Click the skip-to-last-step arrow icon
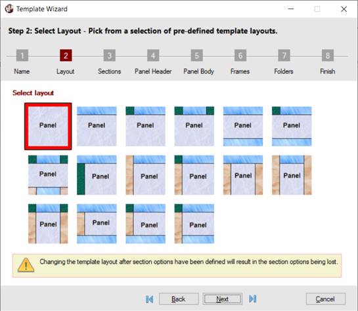This screenshot has height=311, width=358. click(x=253, y=299)
